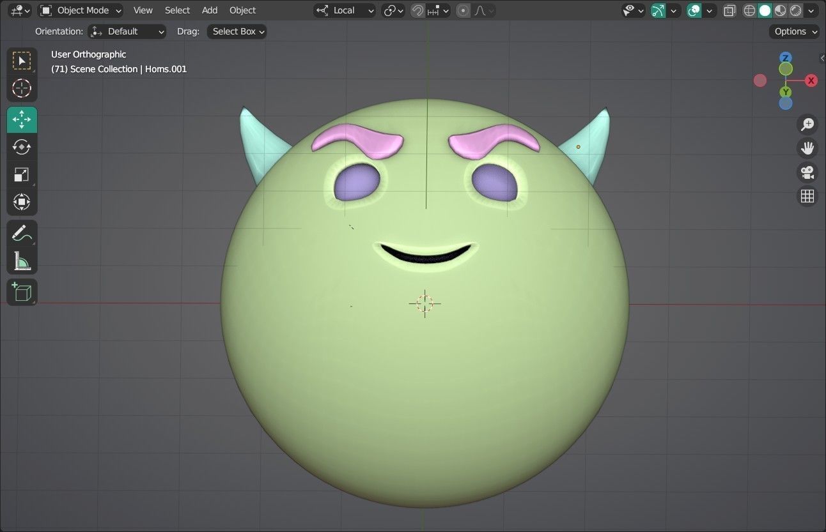
Task: Open the Object Mode dropdown
Action: [80, 10]
